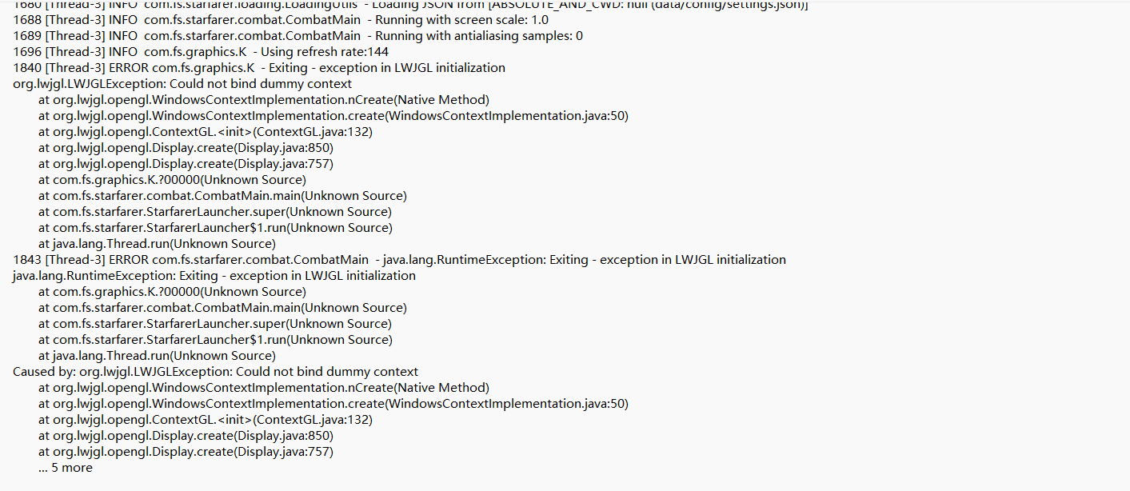Click the line starting with 'java.lang.RuntimeException: Exiting'
This screenshot has width=1130, height=491.
(x=214, y=276)
